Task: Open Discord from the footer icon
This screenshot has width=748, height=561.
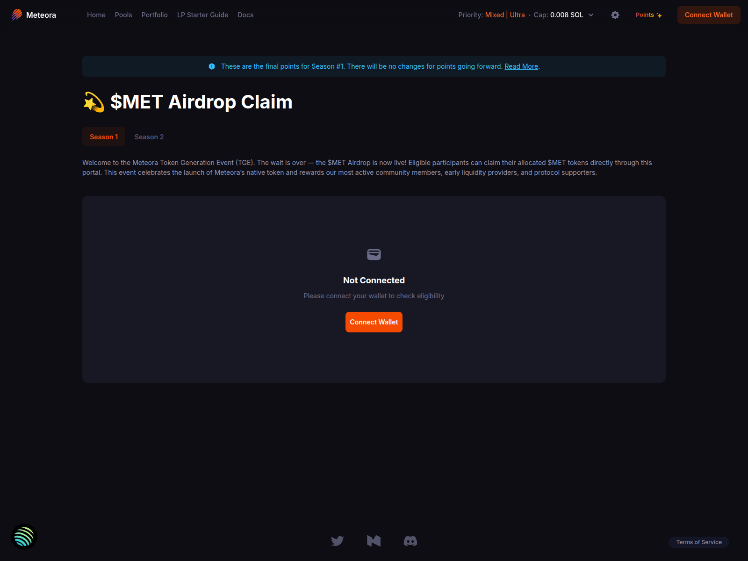Action: point(410,541)
